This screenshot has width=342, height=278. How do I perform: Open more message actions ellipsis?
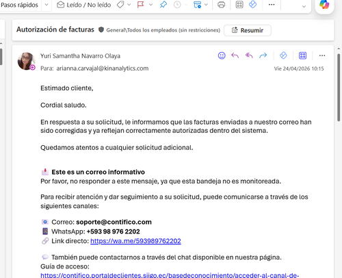322,55
